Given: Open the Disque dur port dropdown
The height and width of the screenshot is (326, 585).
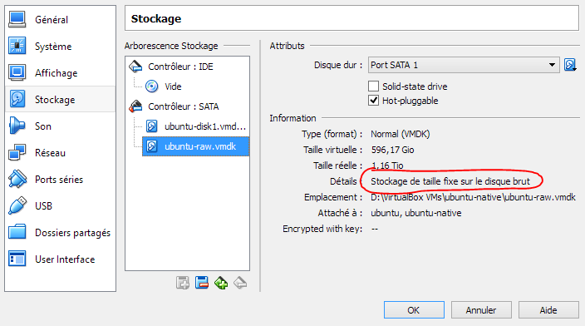Looking at the screenshot, I should (x=464, y=65).
